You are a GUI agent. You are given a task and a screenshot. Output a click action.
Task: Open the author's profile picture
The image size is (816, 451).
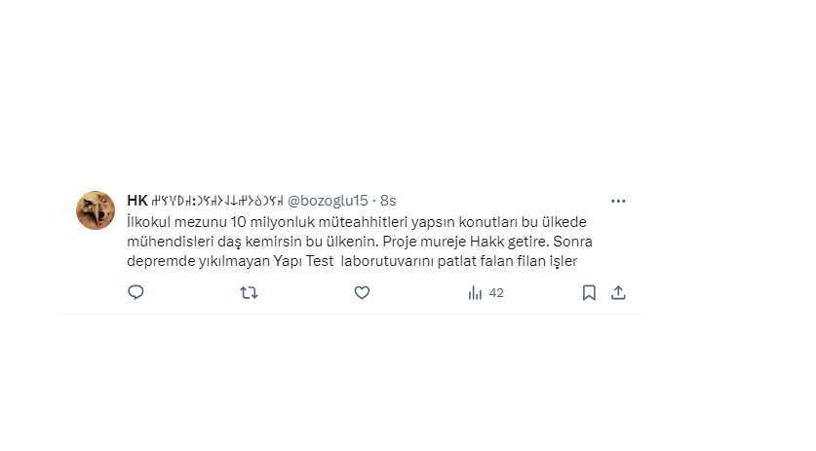coord(96,210)
